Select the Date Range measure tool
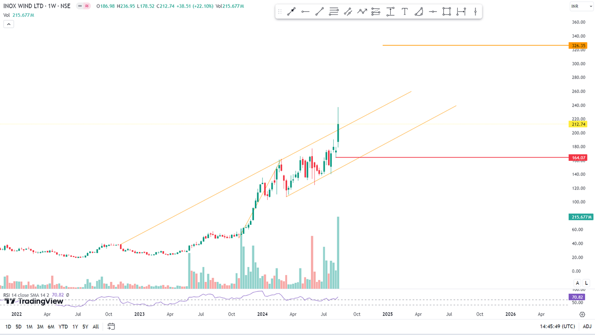 click(461, 11)
